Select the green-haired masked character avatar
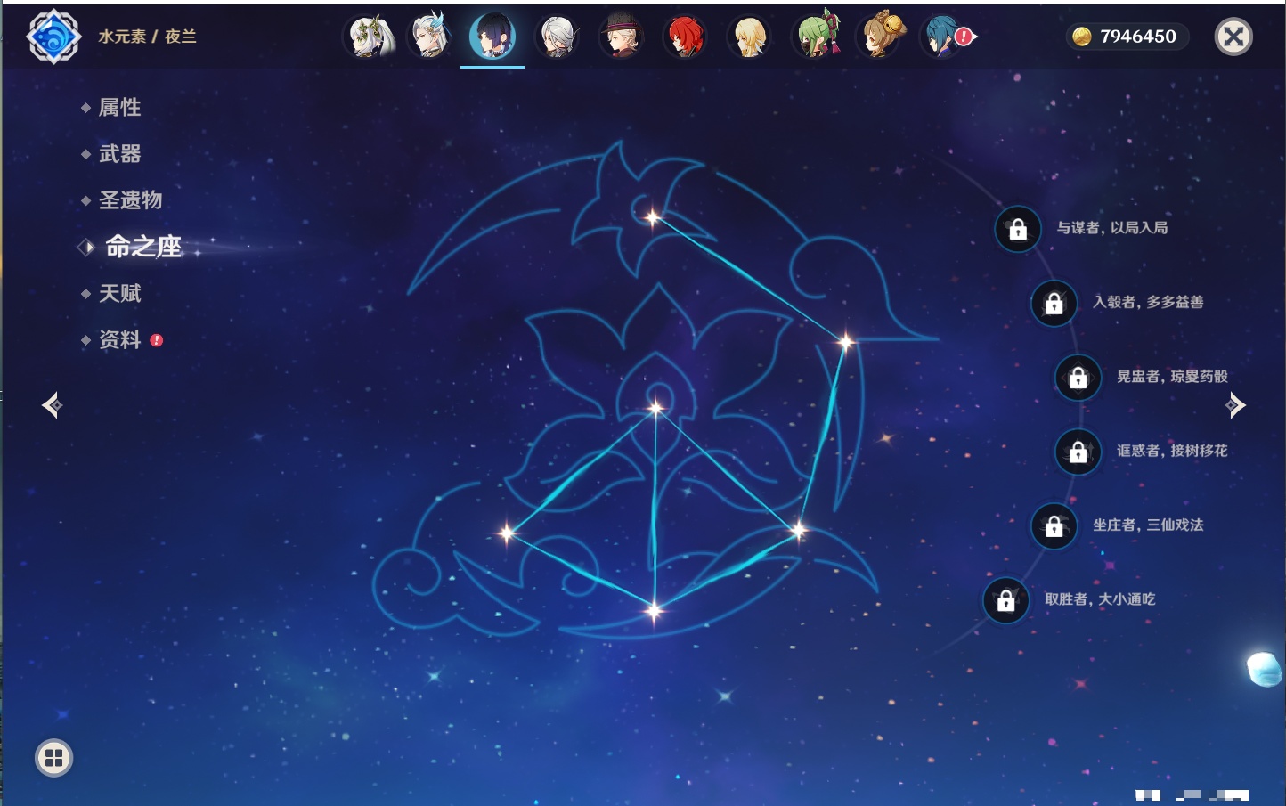The image size is (1286, 806). 816,37
